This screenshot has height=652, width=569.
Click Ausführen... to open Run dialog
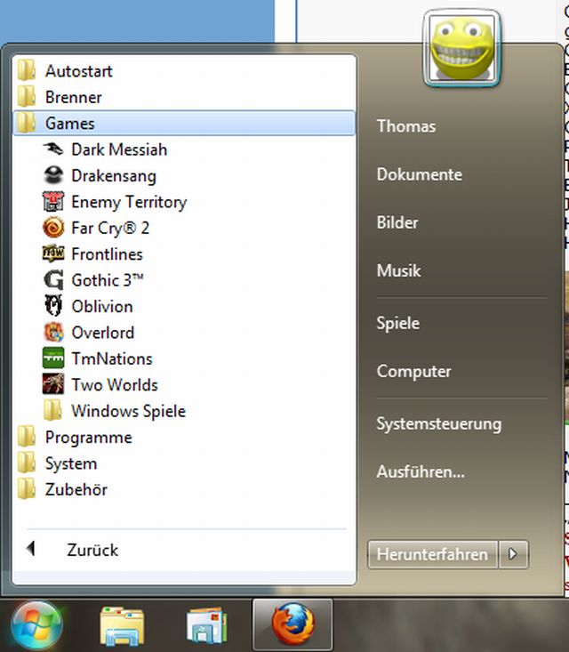pos(421,472)
